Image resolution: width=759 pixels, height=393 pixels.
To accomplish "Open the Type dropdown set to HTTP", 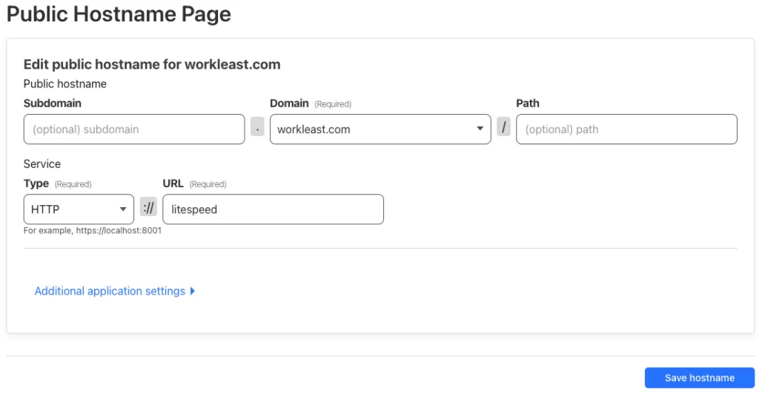I will click(x=79, y=209).
